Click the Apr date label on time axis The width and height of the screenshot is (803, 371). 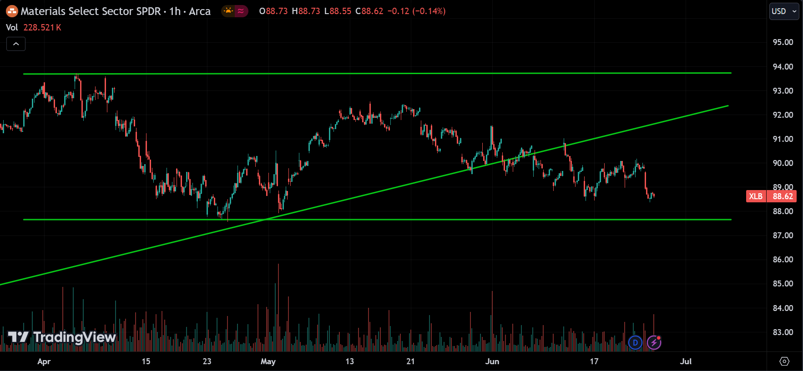point(44,361)
